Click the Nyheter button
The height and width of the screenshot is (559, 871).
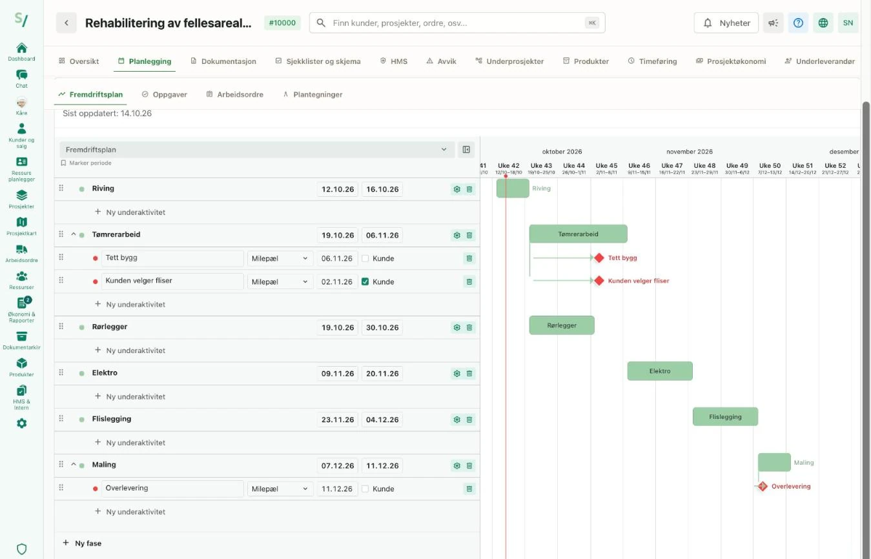726,23
